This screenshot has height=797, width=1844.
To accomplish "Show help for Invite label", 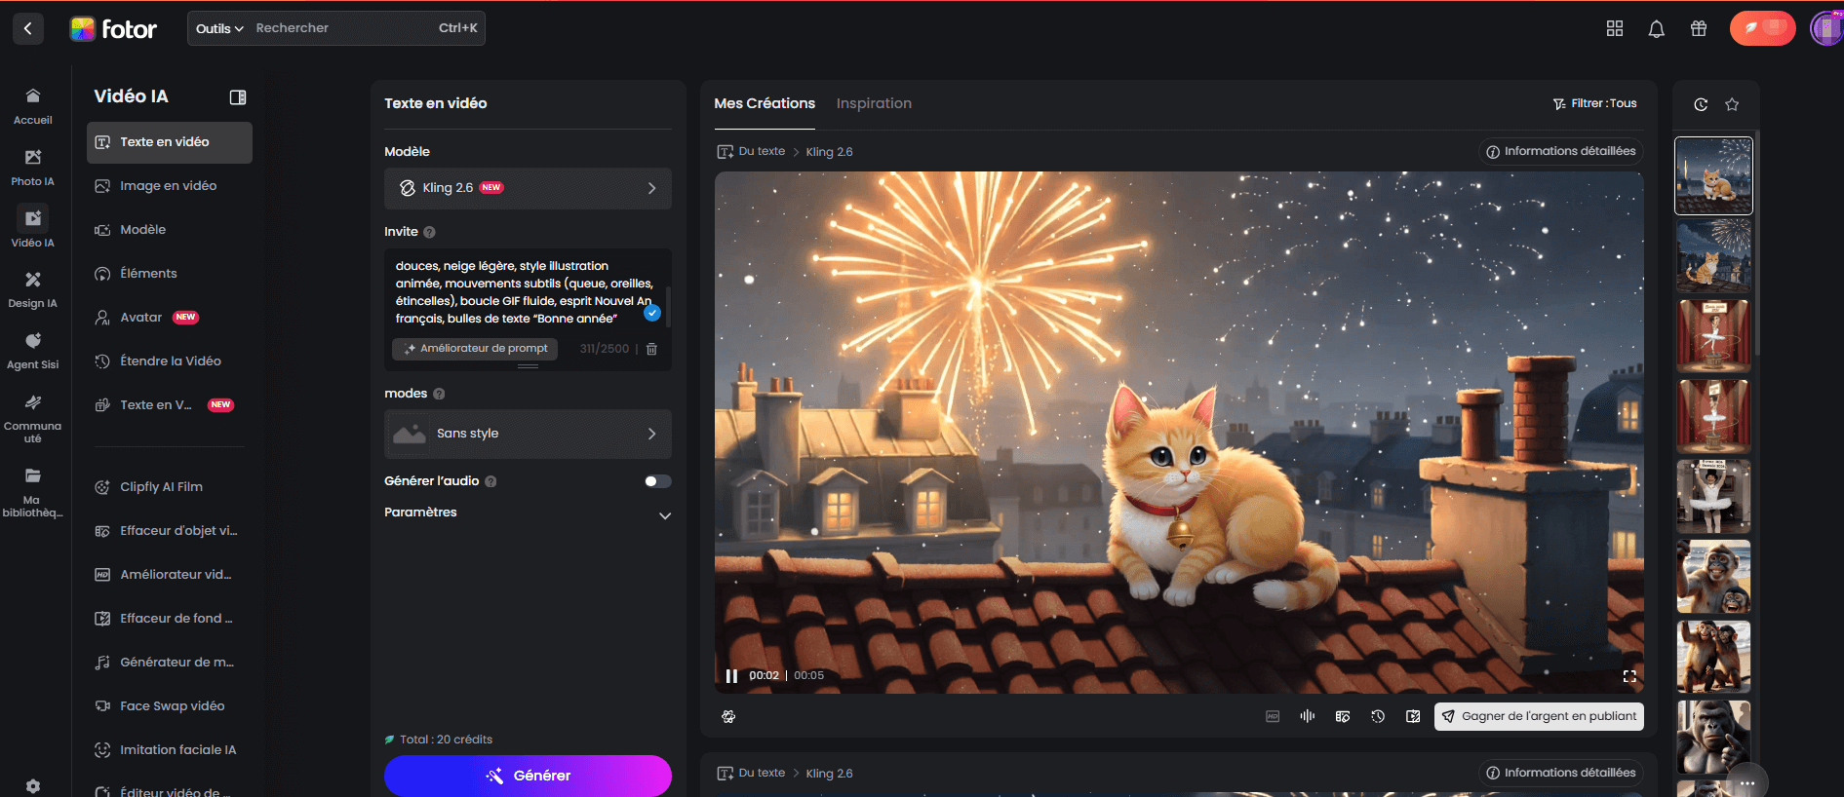I will click(429, 232).
